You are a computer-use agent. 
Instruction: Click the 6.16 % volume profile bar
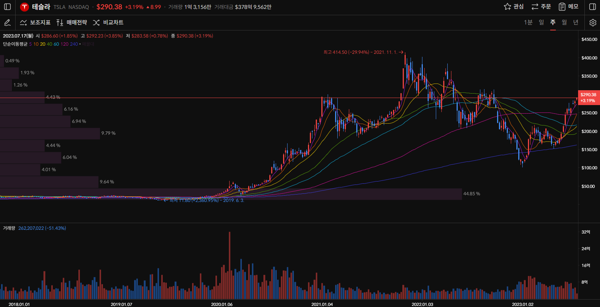[x=31, y=109]
